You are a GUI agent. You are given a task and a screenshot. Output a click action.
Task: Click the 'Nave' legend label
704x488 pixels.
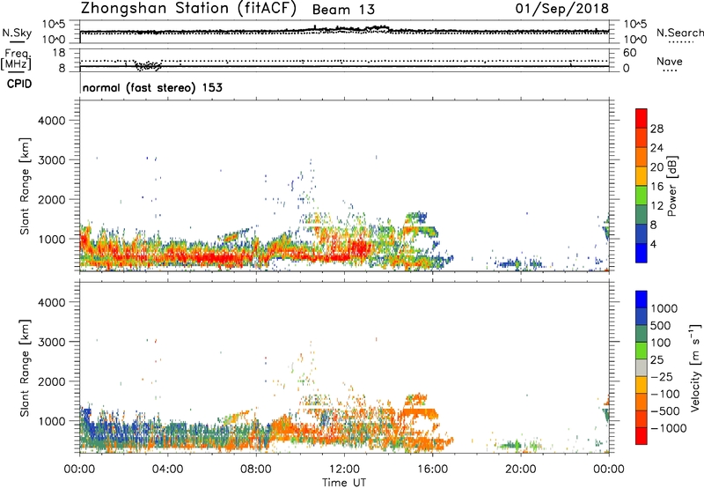[x=670, y=61]
